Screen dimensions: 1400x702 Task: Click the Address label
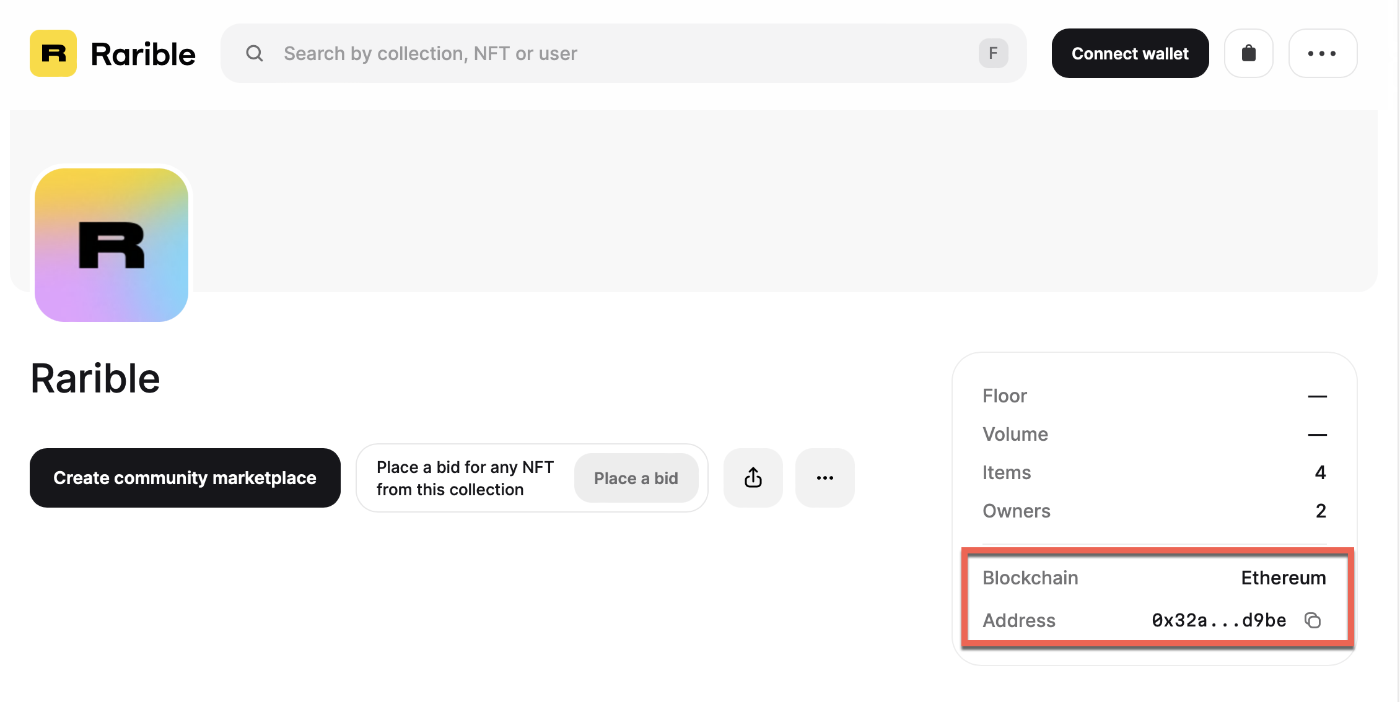click(1019, 620)
